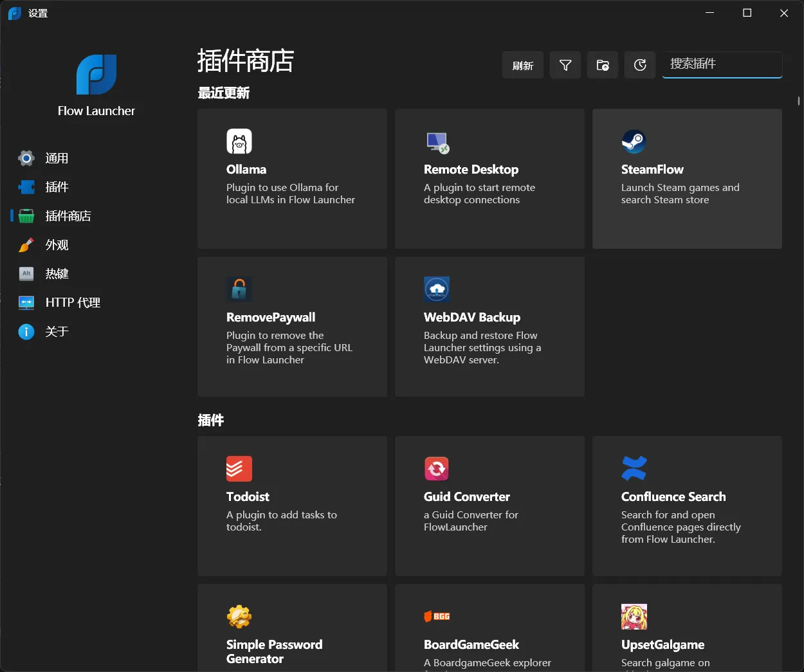Click the general settings gear icon in sidebar

coord(26,158)
